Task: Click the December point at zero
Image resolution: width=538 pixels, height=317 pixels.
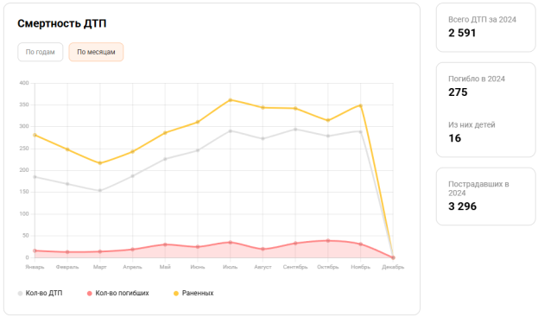Action: coord(393,257)
